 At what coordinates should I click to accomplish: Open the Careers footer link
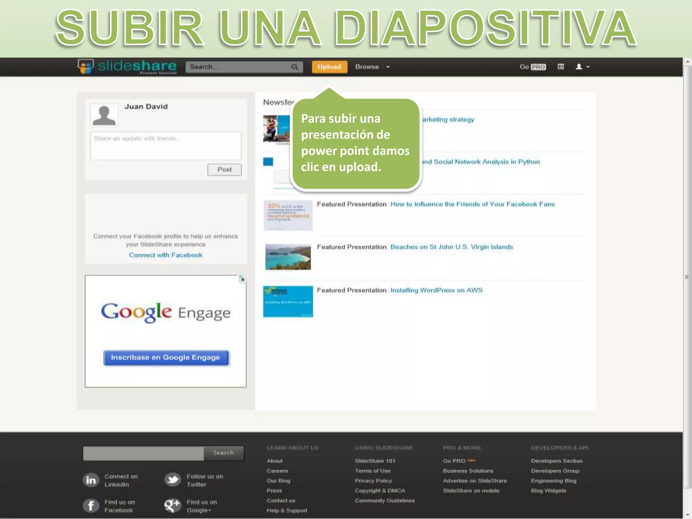coord(277,471)
